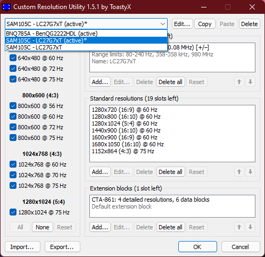Toggle 1024x768 @ 60 Hz checkbox
Image resolution: width=265 pixels, height=257 pixels.
(x=13, y=164)
